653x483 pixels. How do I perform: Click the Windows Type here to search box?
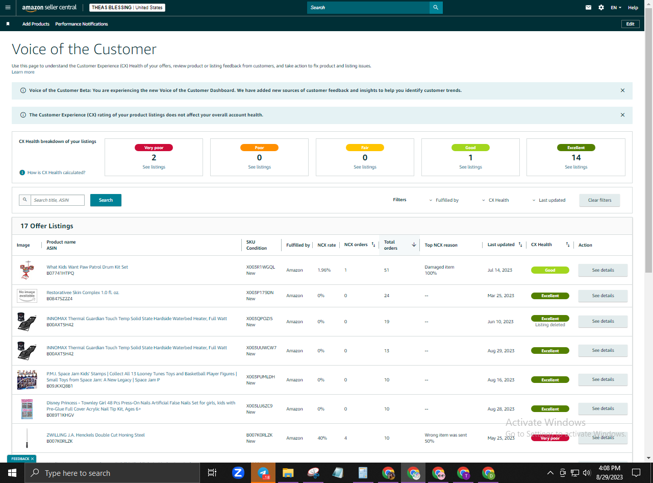pyautogui.click(x=112, y=473)
